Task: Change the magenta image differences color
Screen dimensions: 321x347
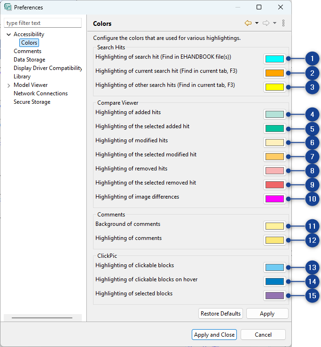Action: (x=274, y=199)
